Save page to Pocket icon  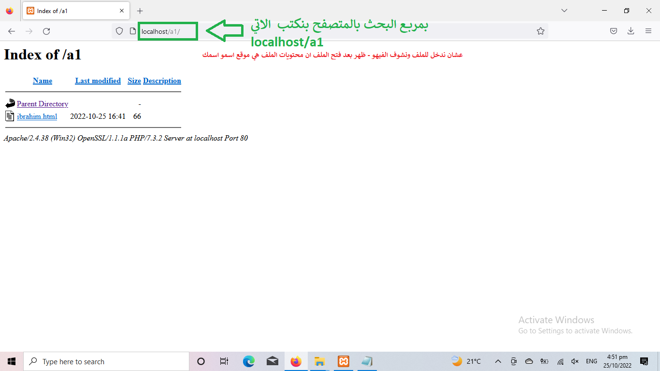tap(613, 31)
